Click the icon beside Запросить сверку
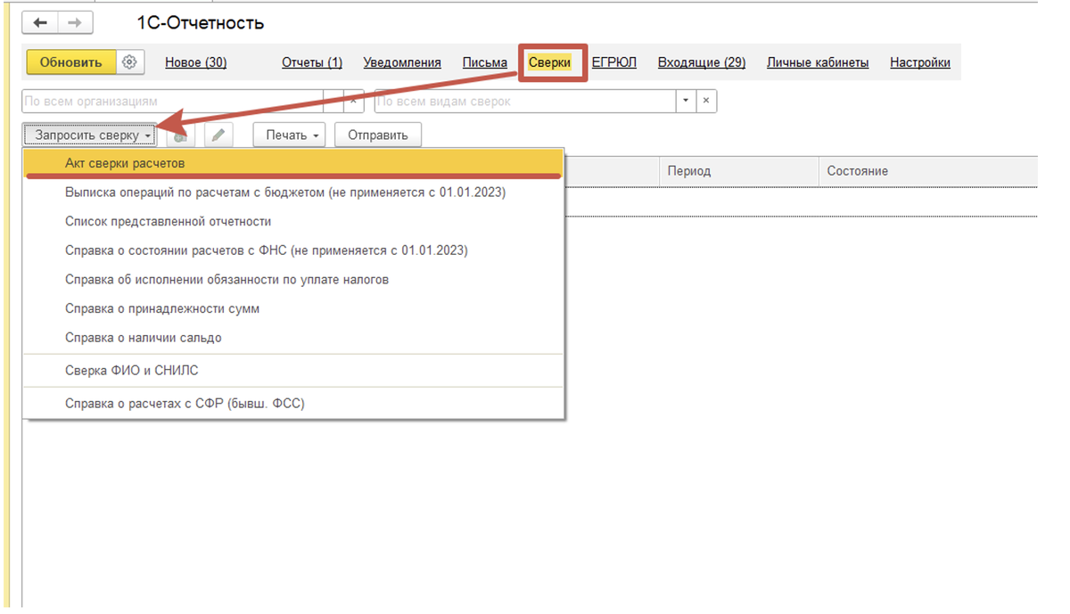1070x614 pixels. pyautogui.click(x=181, y=135)
